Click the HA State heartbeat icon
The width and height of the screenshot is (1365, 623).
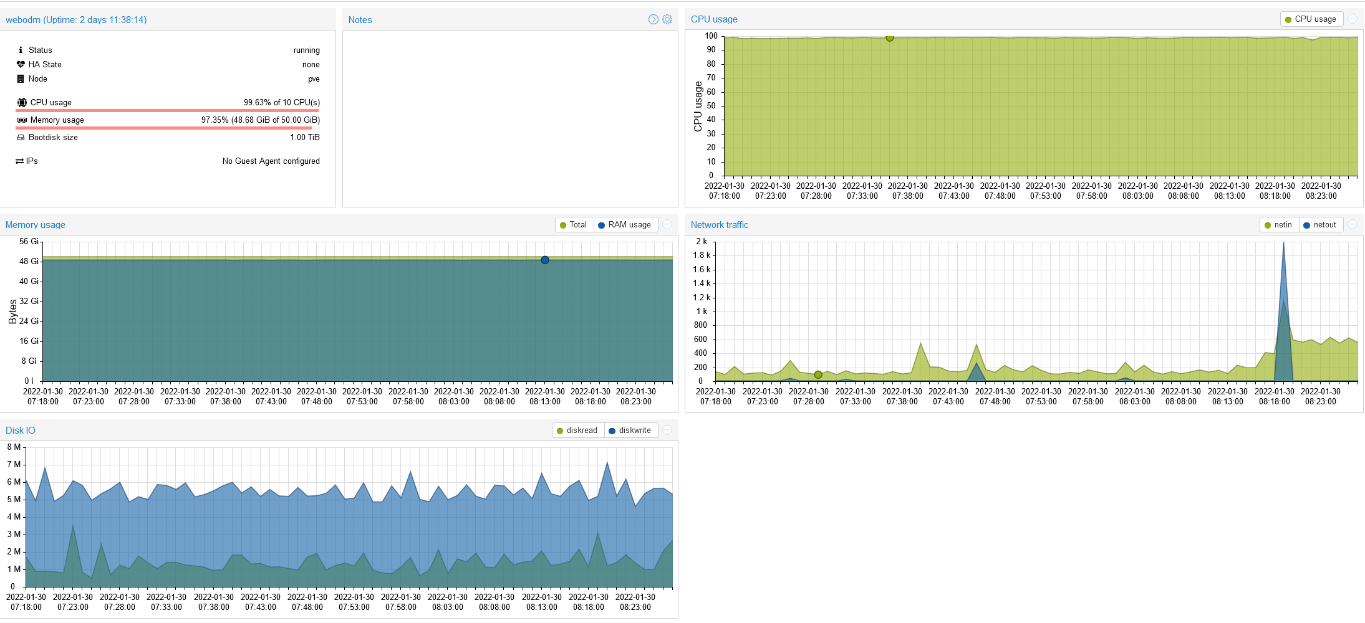pos(21,64)
